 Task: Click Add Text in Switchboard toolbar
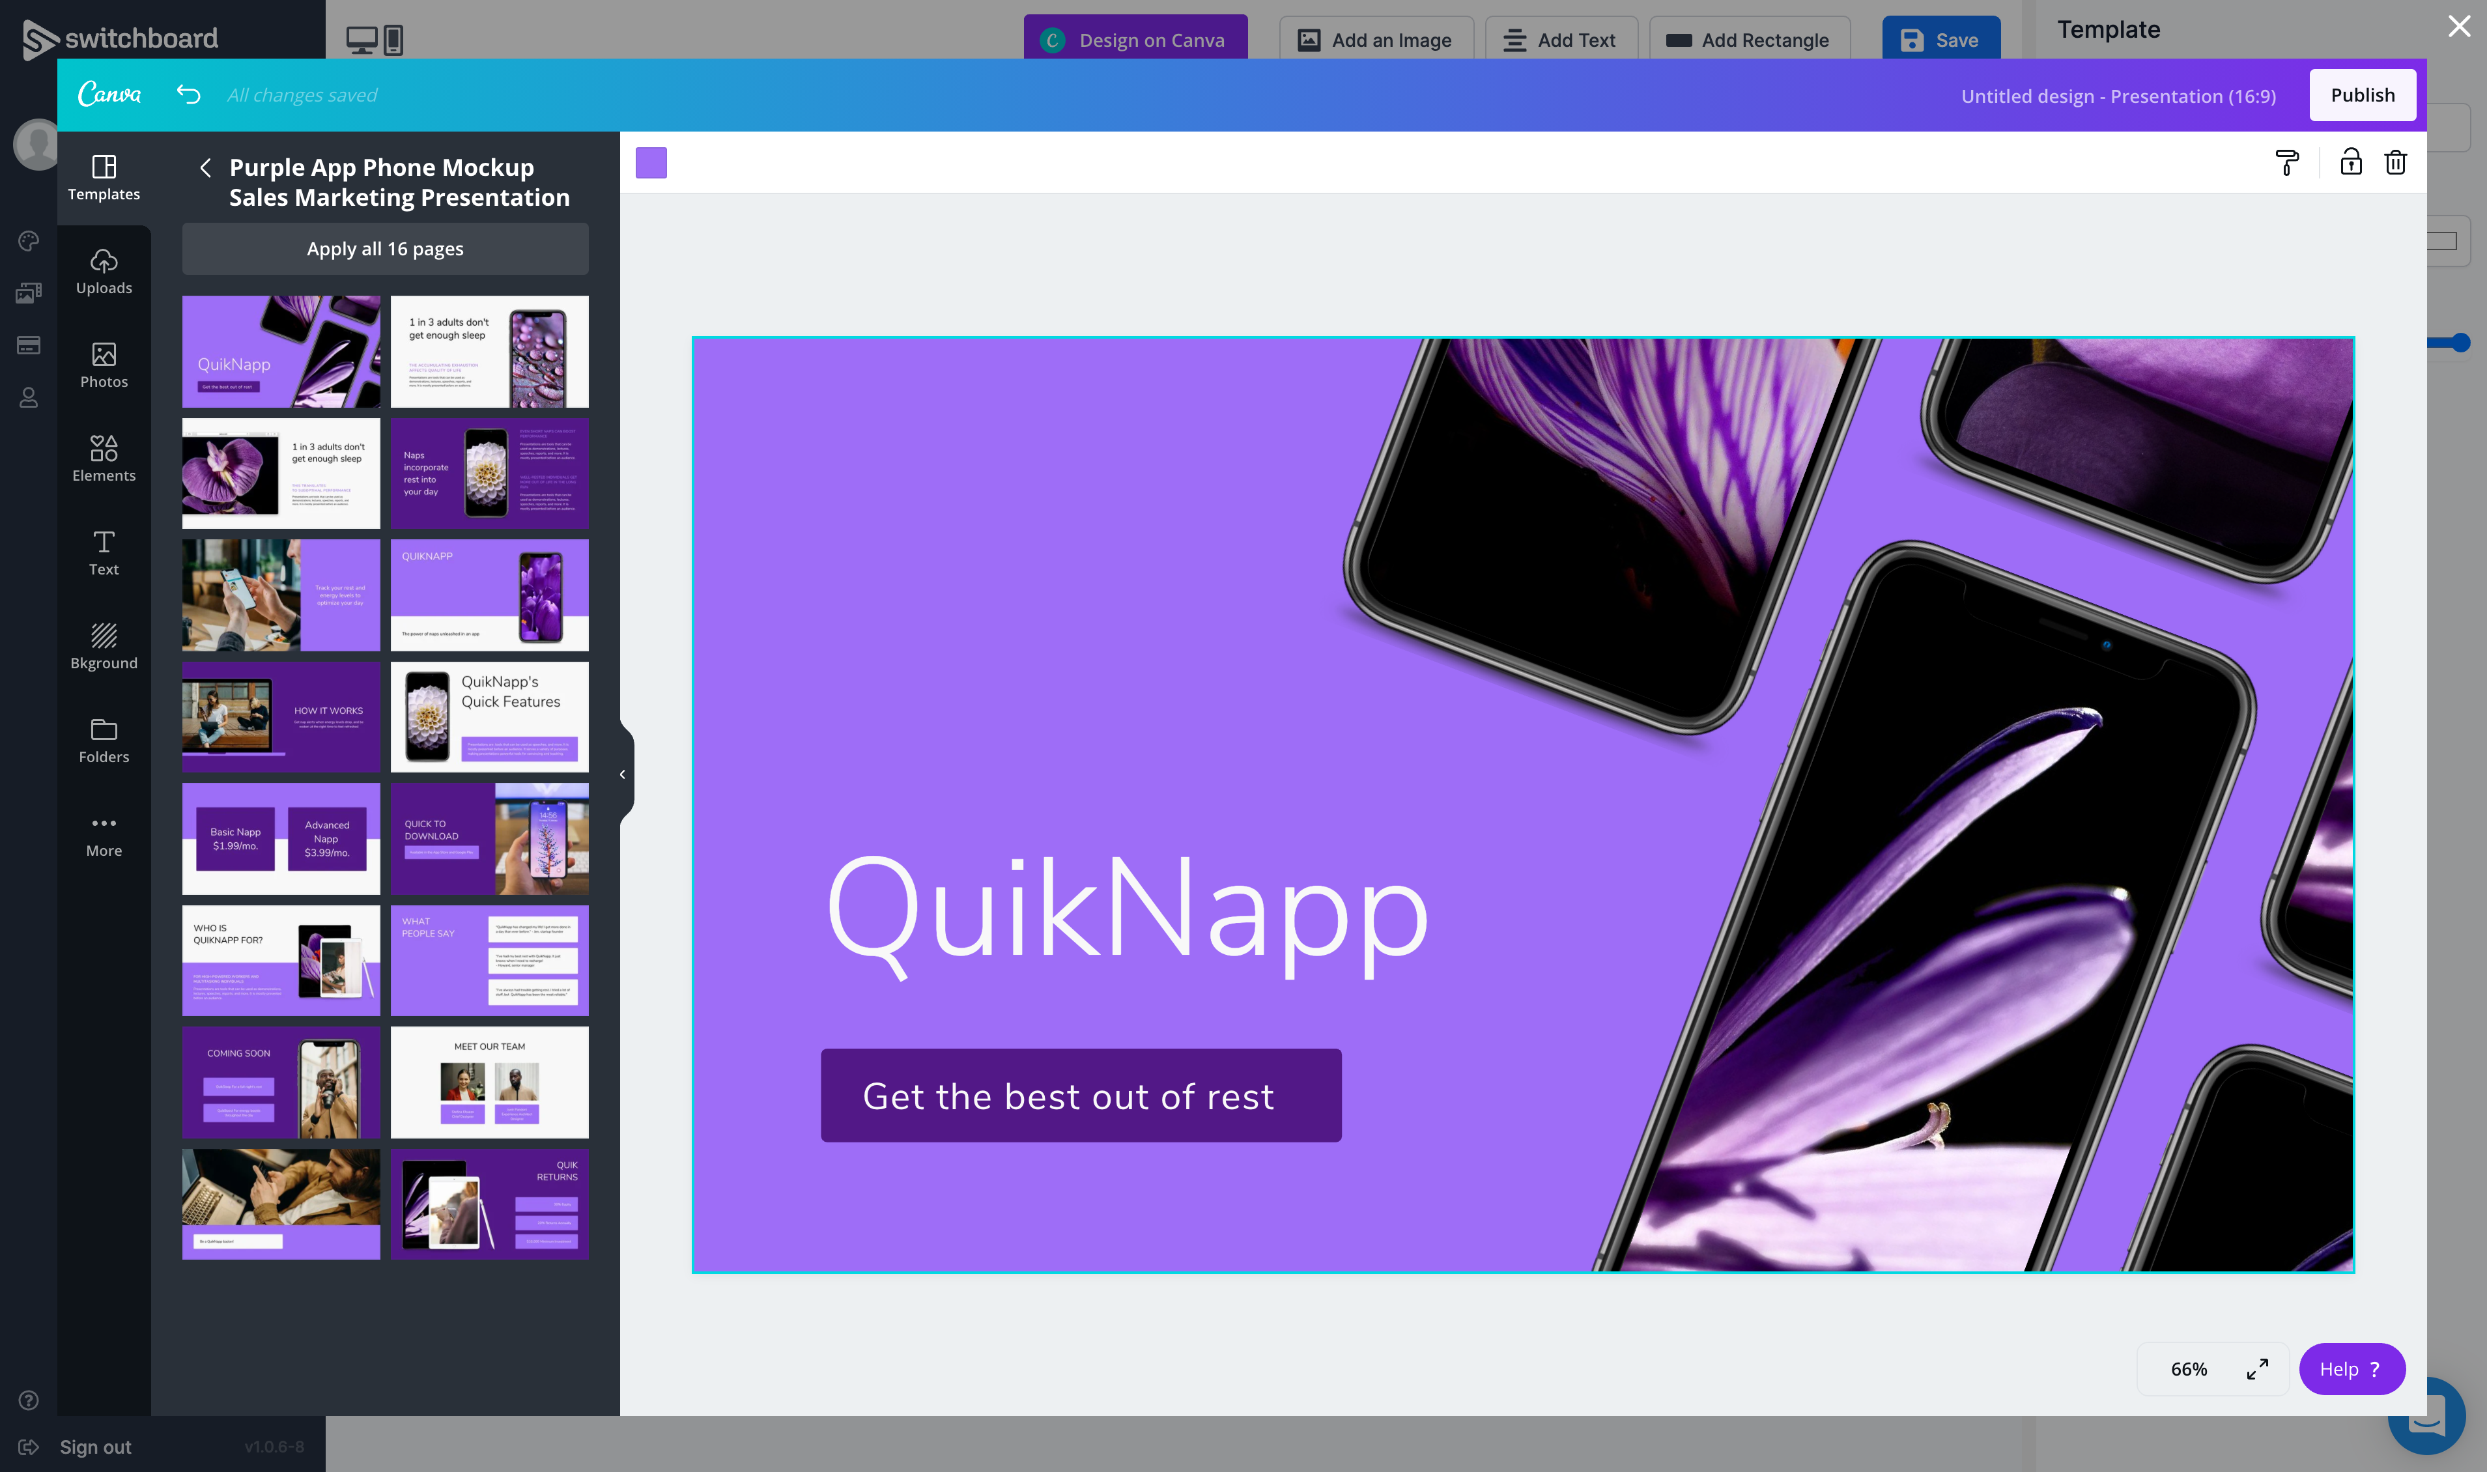click(x=1561, y=40)
